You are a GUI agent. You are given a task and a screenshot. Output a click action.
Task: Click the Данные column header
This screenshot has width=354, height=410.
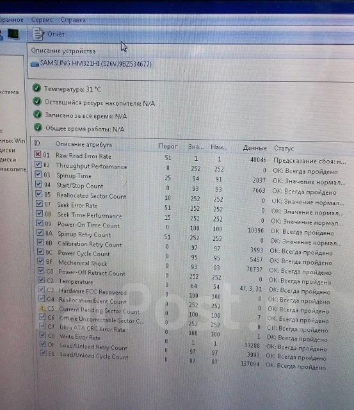255,148
